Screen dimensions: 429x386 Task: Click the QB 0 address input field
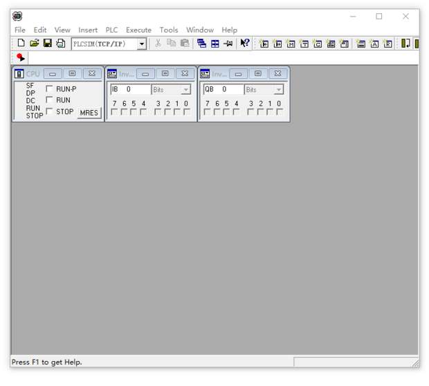[x=223, y=90]
